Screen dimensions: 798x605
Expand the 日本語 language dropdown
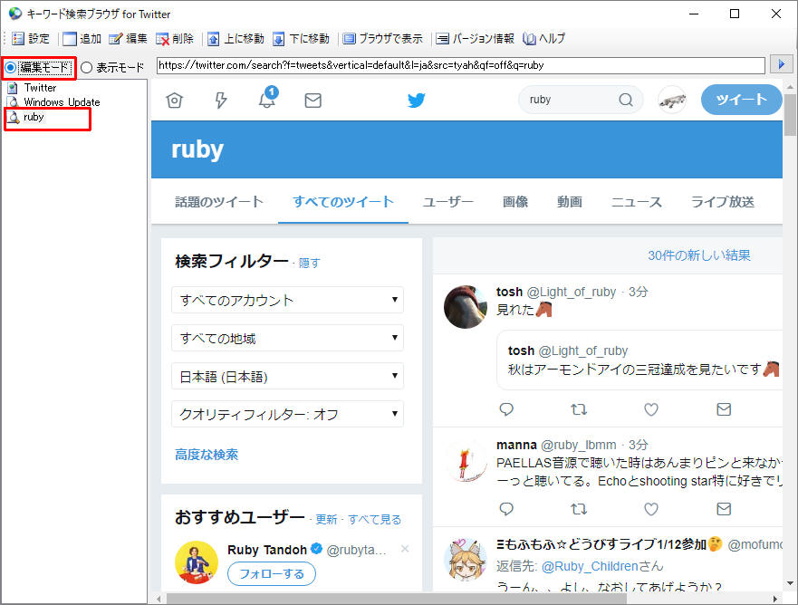coord(287,376)
